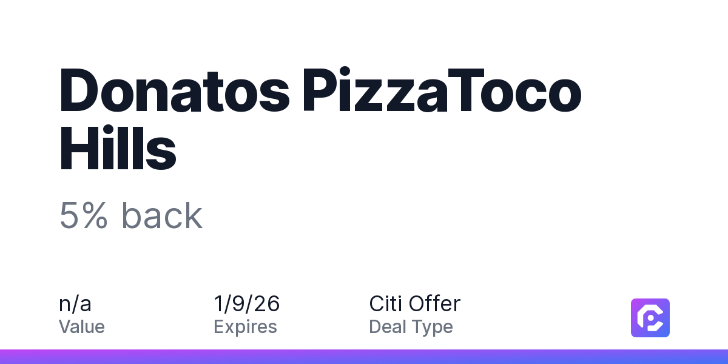
Task: Click the "Value" label
Action: click(x=82, y=327)
